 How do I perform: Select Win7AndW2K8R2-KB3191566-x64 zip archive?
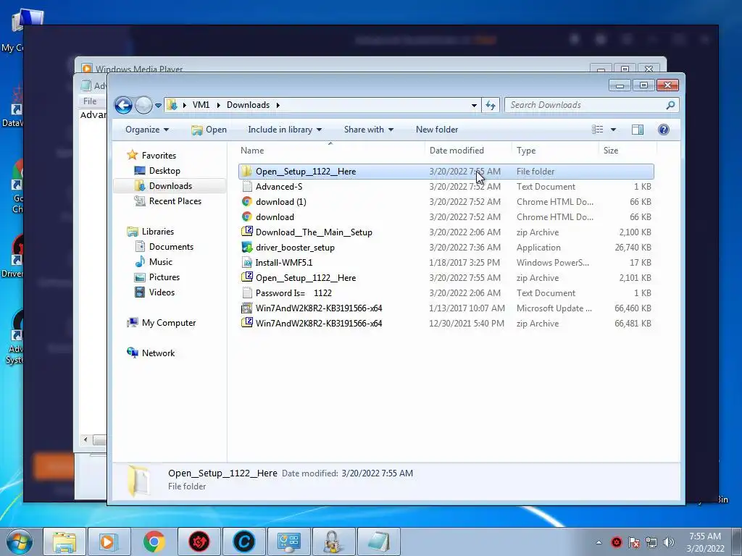pyautogui.click(x=446, y=324)
